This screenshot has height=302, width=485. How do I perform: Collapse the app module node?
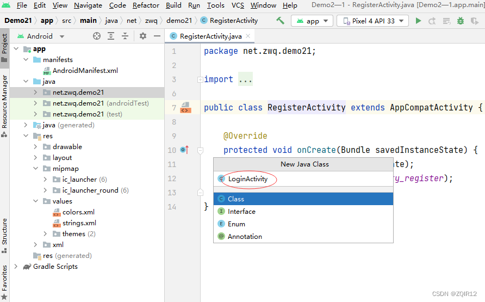(x=16, y=49)
